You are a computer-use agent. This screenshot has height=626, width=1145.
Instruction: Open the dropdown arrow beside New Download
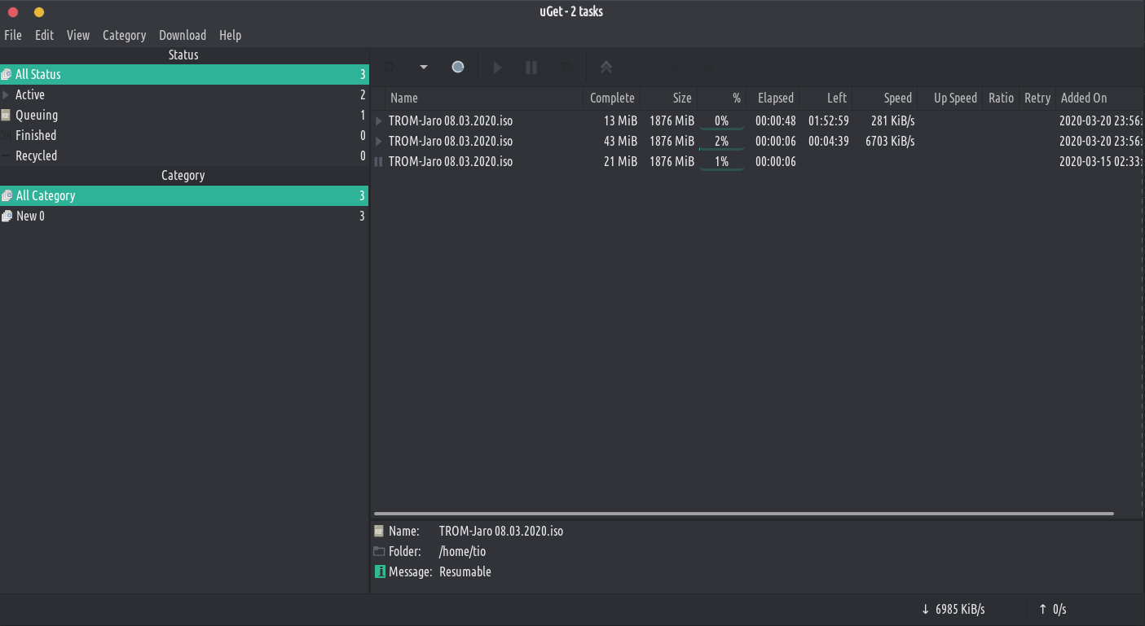click(x=424, y=68)
